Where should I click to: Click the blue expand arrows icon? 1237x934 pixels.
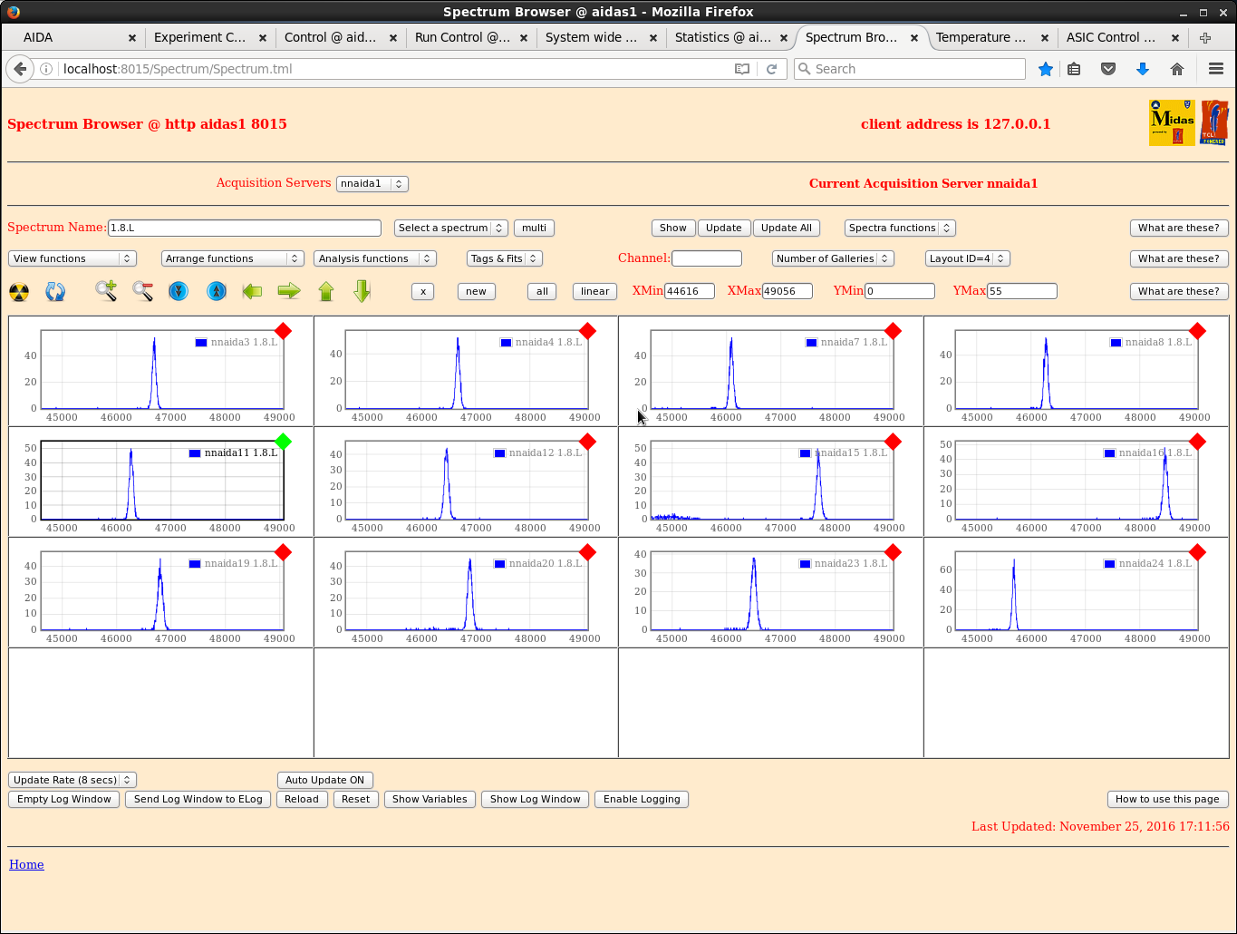click(217, 291)
